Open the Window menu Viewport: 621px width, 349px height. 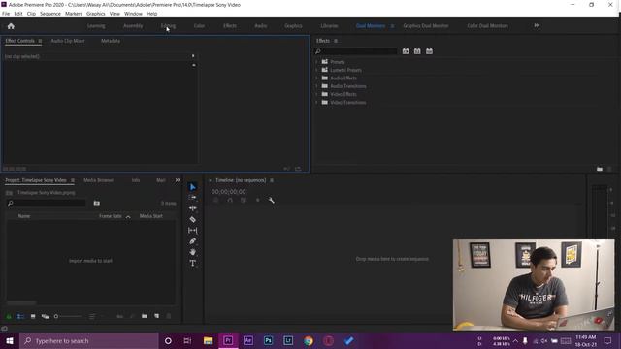pos(133,14)
